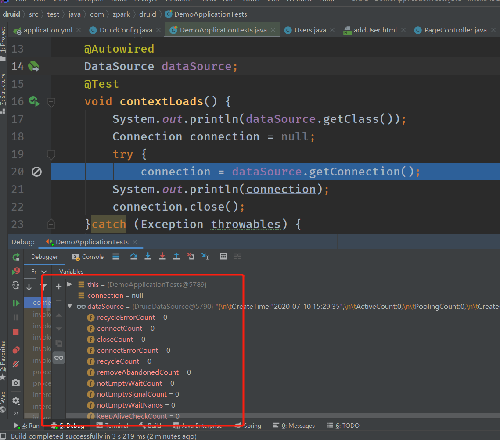Screen dimensions: 500x440
Task: Click Show Execution Point icon
Action: (x=116, y=257)
